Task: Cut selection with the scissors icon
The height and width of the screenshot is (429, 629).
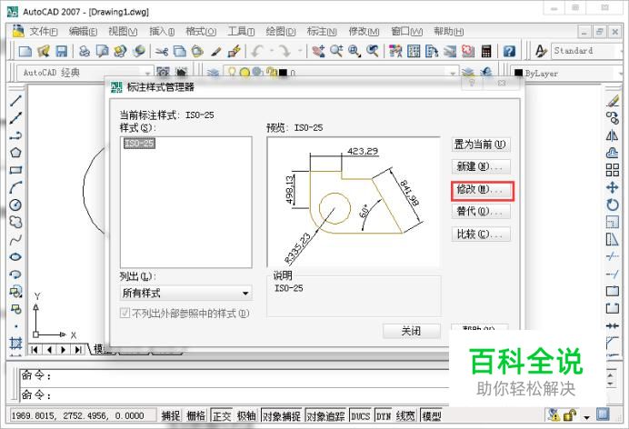Action: point(162,51)
